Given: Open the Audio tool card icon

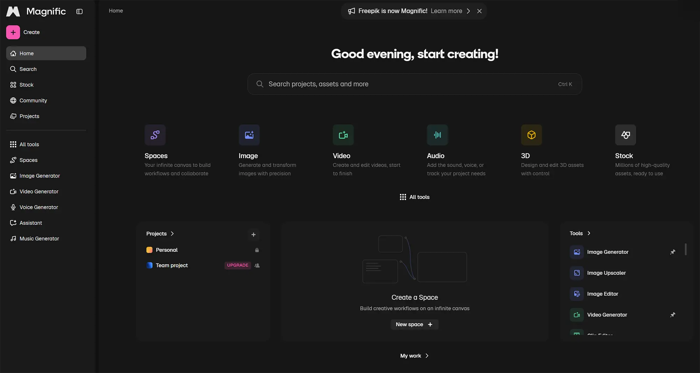Looking at the screenshot, I should pyautogui.click(x=437, y=135).
